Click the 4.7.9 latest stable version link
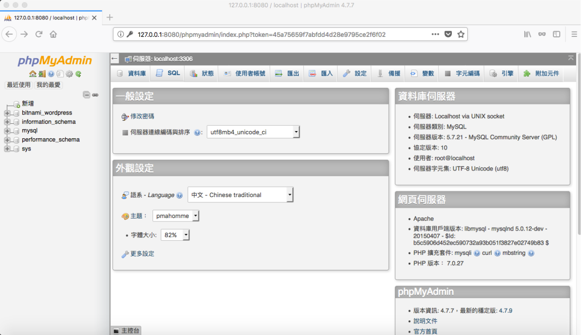This screenshot has width=583, height=335. (505, 311)
